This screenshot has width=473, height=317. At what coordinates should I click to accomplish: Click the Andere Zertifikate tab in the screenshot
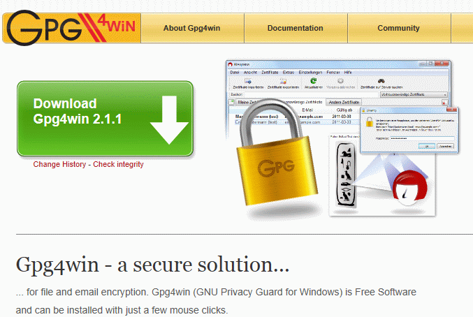click(344, 102)
